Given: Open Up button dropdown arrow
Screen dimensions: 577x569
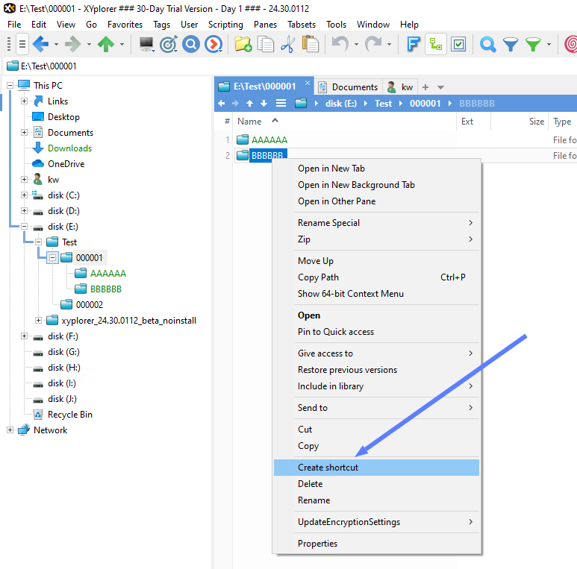Looking at the screenshot, I should [x=122, y=45].
